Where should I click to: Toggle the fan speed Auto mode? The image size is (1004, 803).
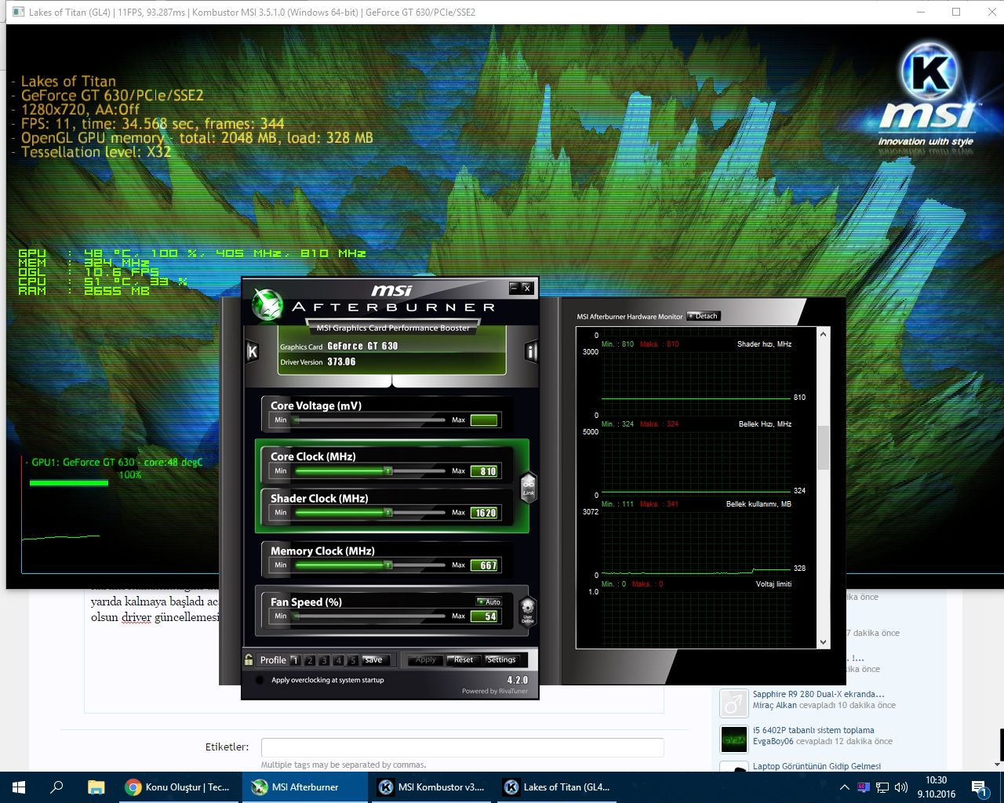pyautogui.click(x=489, y=601)
